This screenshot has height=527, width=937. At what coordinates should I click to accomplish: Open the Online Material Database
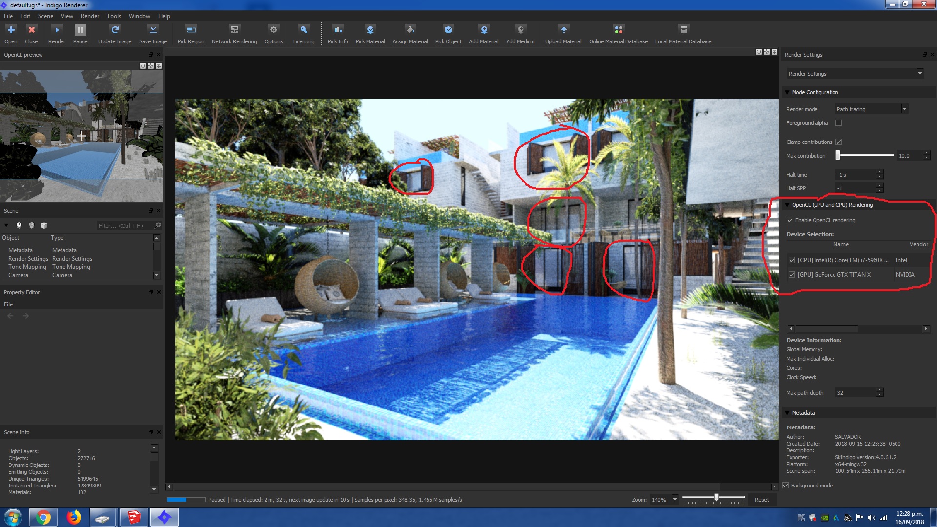(618, 30)
